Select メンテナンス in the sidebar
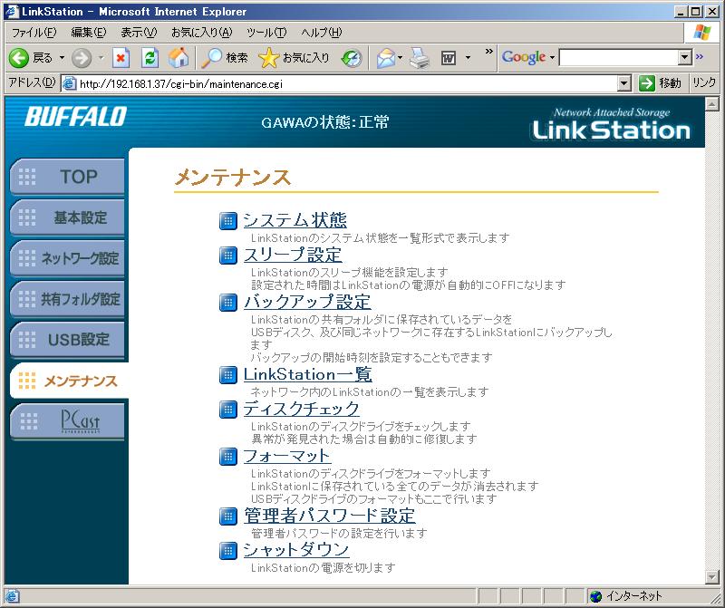The image size is (725, 608). (69, 381)
